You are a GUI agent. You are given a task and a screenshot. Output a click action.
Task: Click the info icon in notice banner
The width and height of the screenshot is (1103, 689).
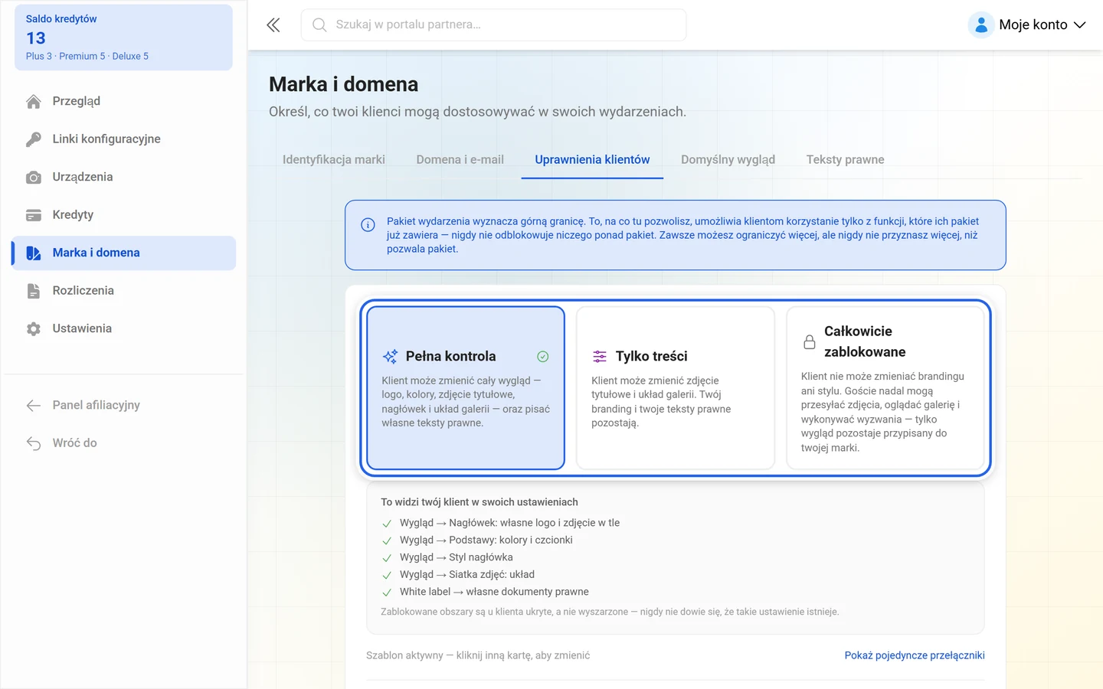coord(368,224)
